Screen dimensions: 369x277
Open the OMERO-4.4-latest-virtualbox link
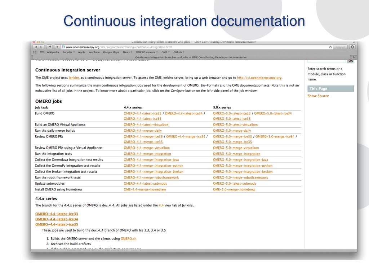point(146,124)
